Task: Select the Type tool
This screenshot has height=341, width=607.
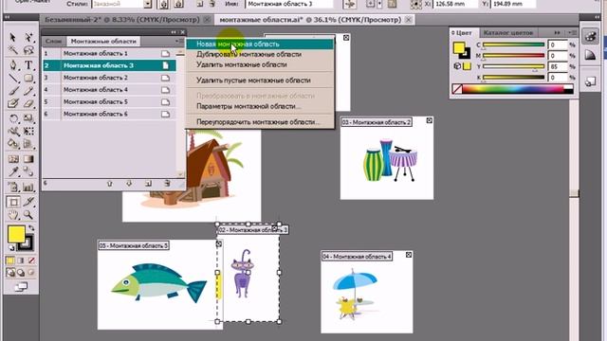Action: pos(28,65)
